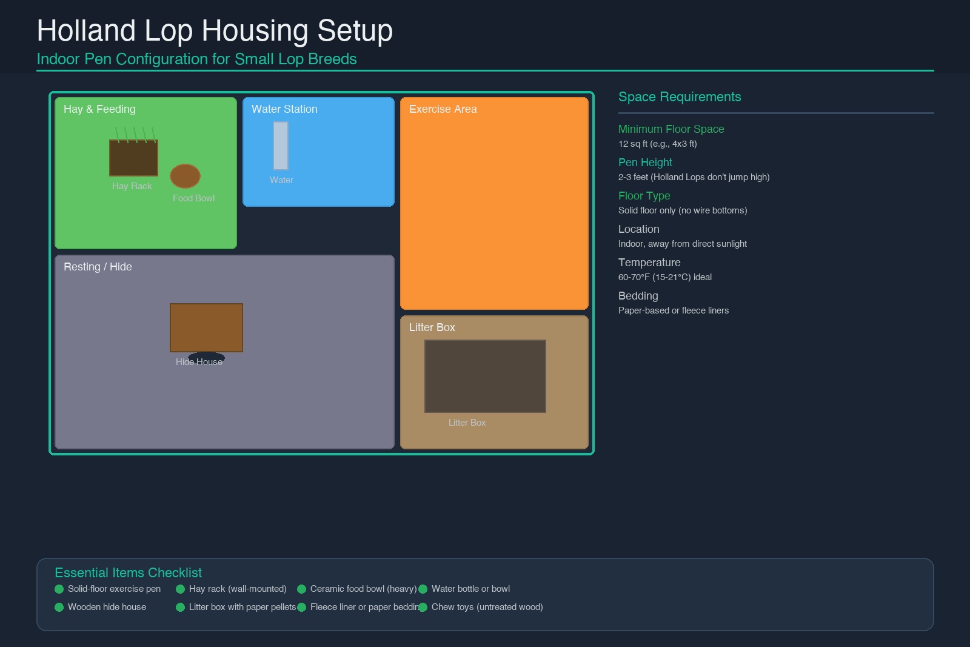This screenshot has height=647, width=970.
Task: Select the wooden hide house icon
Action: pyautogui.click(x=206, y=327)
